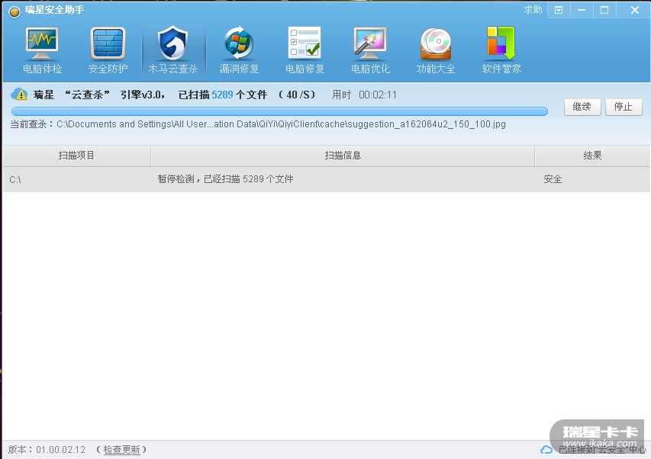Click the 扫描信息 column header
651x459 pixels.
click(343, 156)
